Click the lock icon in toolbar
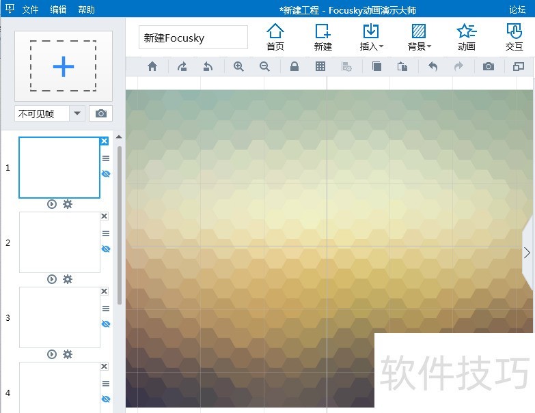This screenshot has width=535, height=413. tap(294, 66)
